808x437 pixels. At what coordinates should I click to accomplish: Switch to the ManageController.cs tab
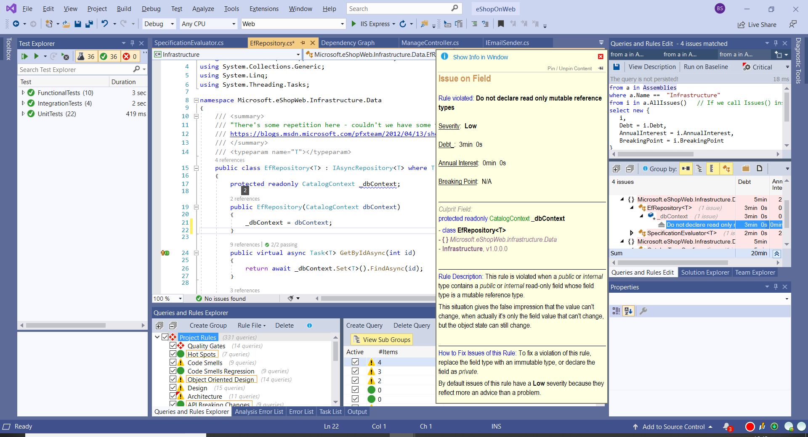(430, 43)
